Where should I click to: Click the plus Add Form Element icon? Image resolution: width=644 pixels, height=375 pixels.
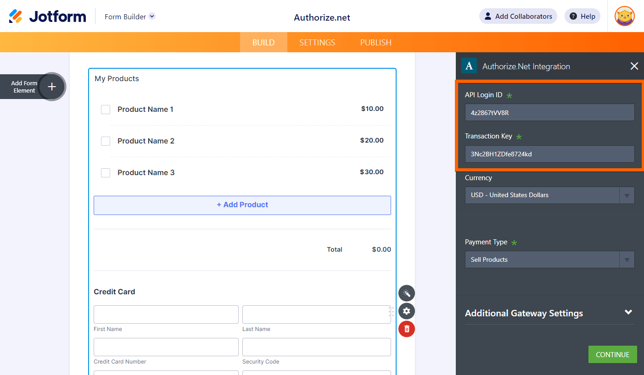(52, 87)
